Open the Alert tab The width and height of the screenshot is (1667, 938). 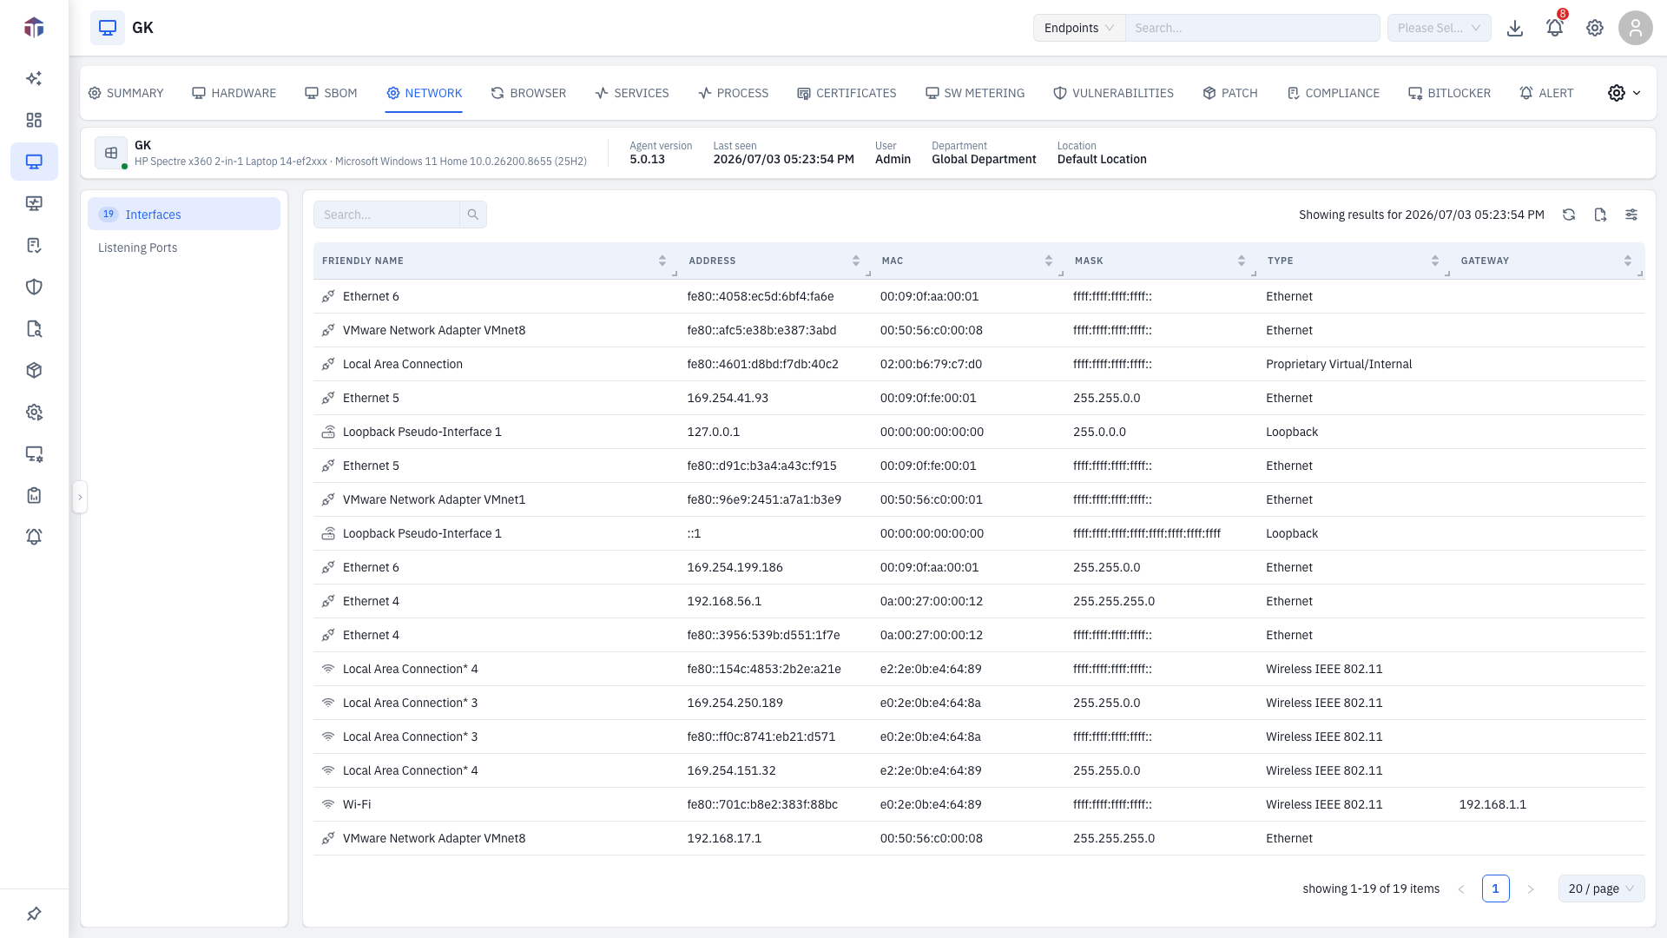click(x=1546, y=93)
